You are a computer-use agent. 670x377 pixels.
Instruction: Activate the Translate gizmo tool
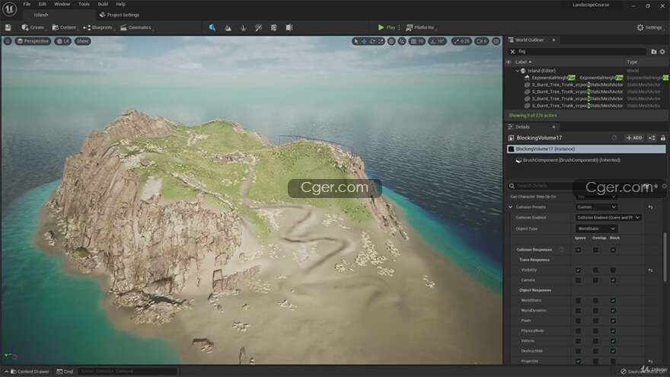364,41
